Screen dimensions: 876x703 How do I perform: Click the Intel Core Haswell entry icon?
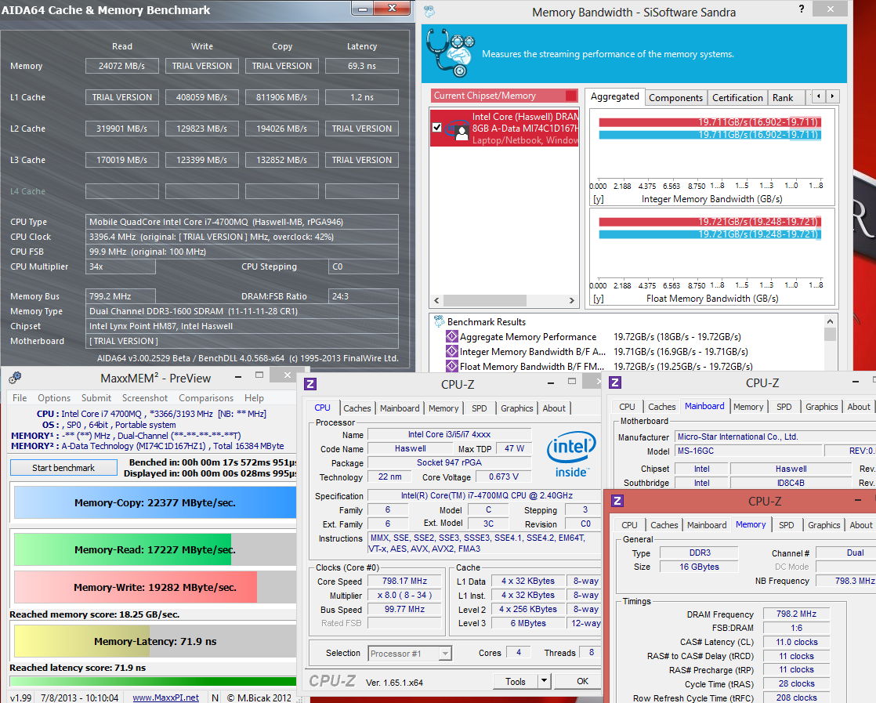point(458,129)
